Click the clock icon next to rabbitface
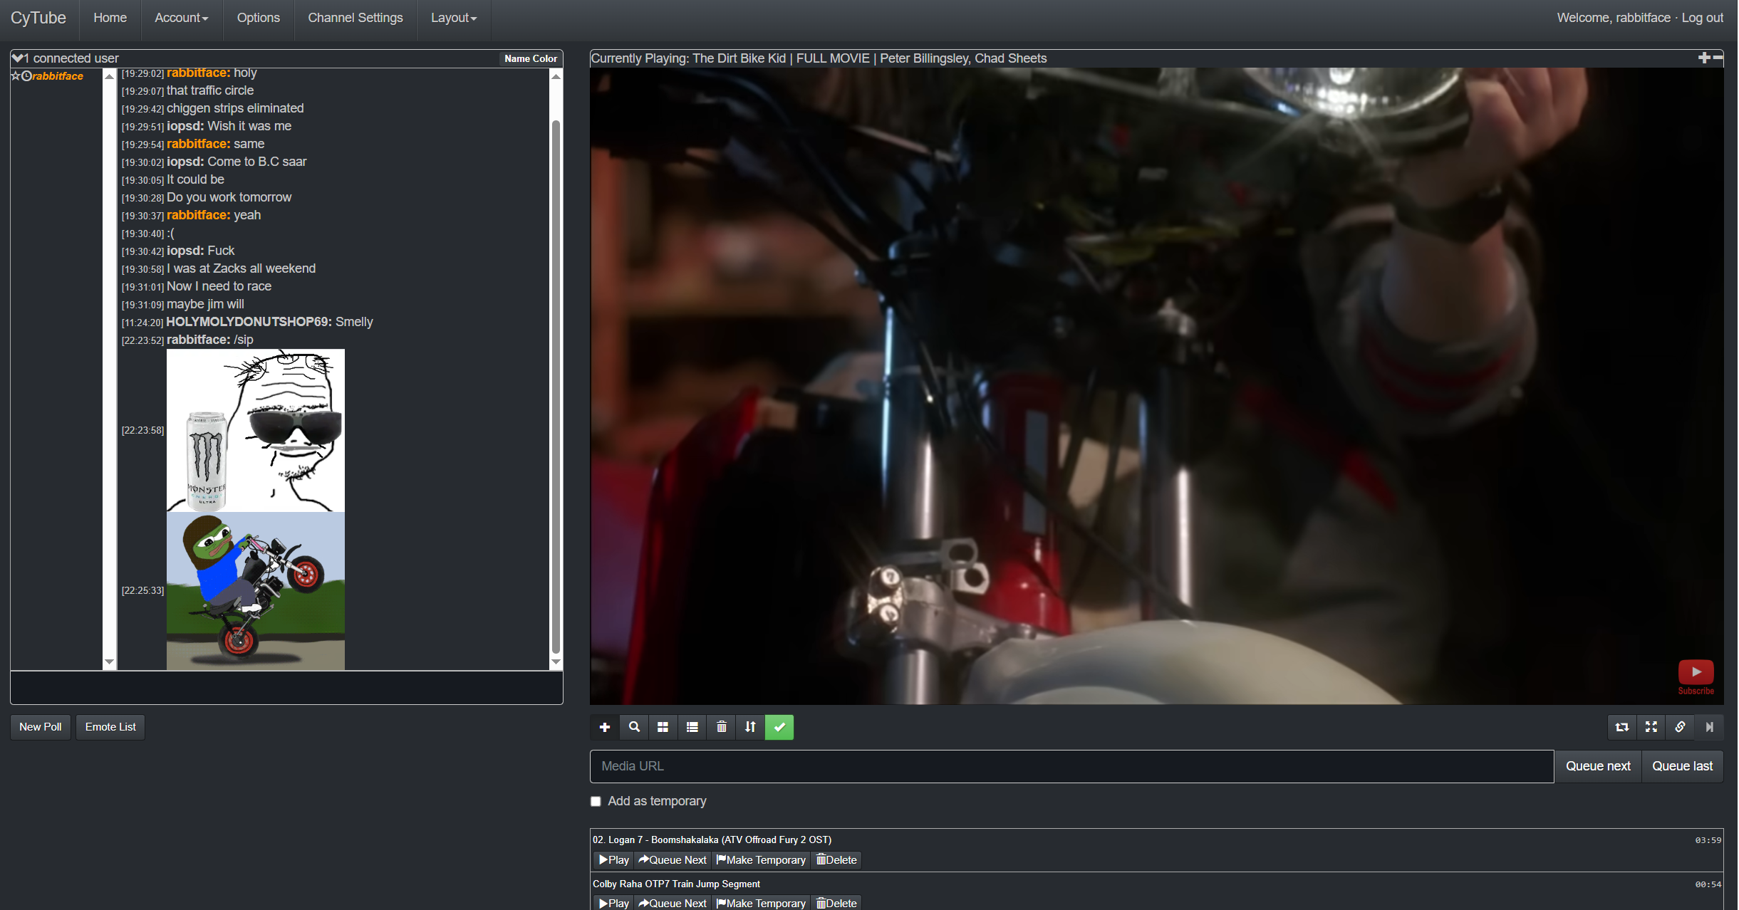1739x910 pixels. tap(26, 76)
